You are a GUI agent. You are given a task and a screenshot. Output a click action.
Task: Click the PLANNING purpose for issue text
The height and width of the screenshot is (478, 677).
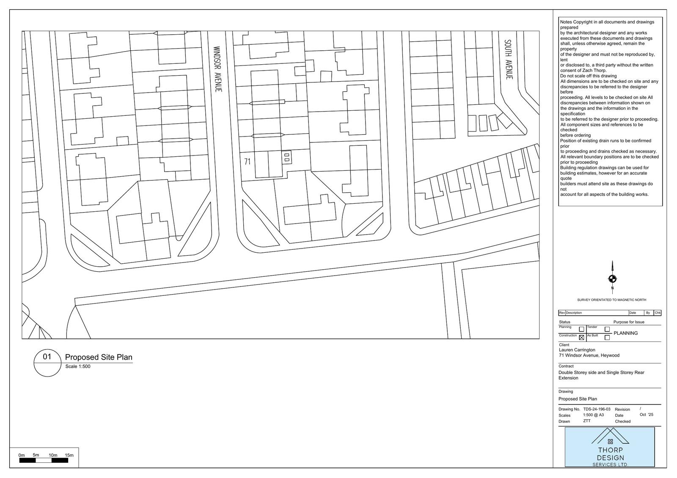(625, 333)
